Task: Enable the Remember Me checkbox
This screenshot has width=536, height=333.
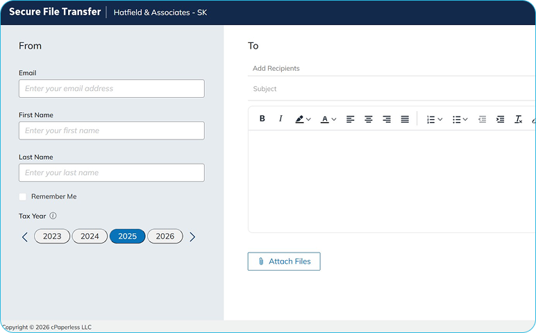Action: [x=23, y=197]
